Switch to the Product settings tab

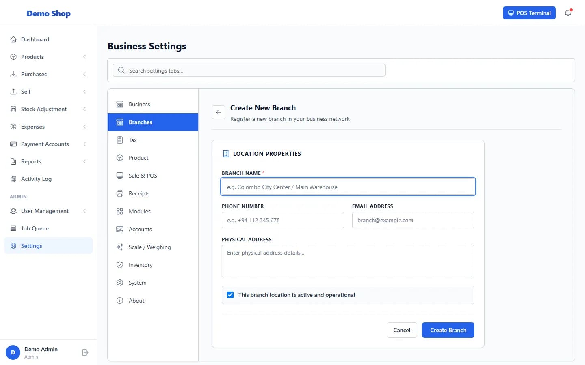[x=153, y=158]
